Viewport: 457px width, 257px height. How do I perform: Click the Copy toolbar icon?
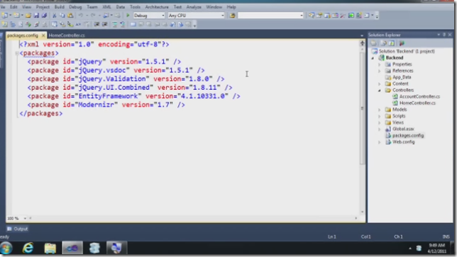click(62, 16)
